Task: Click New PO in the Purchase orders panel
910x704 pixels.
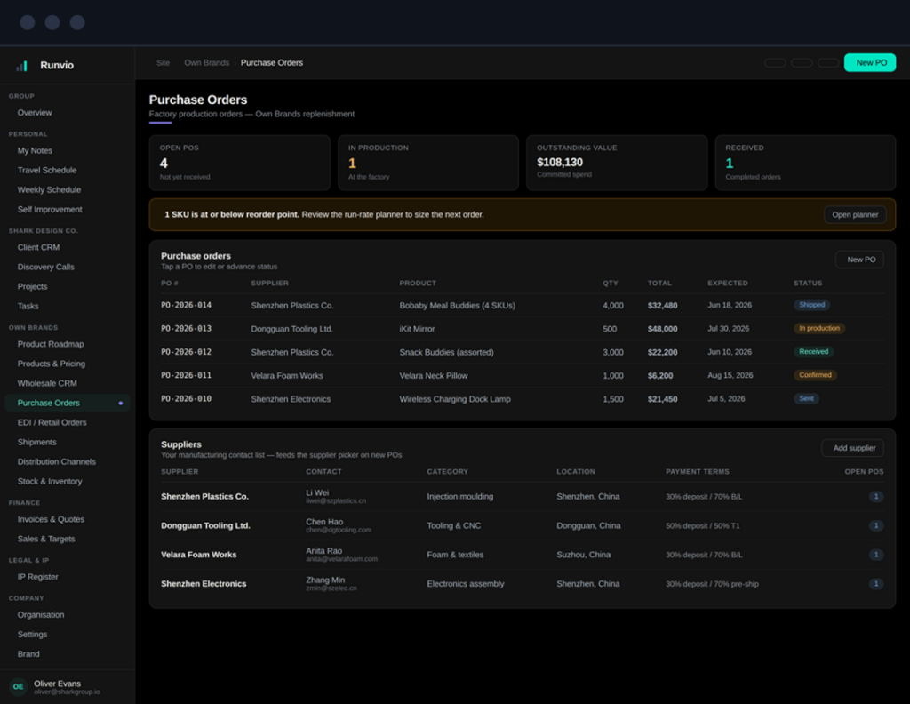Action: 860,260
